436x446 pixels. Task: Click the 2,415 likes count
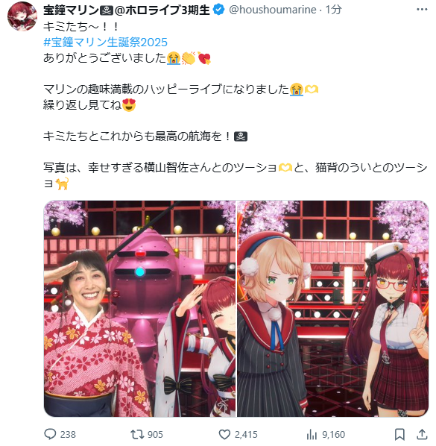point(246,435)
